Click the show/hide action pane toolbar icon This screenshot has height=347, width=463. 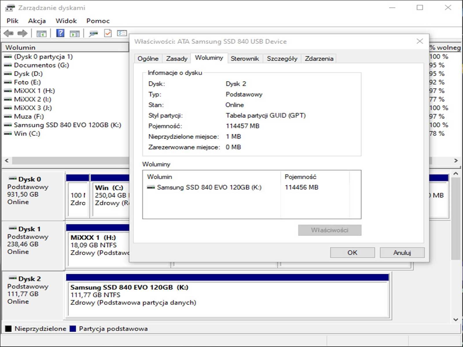point(75,34)
